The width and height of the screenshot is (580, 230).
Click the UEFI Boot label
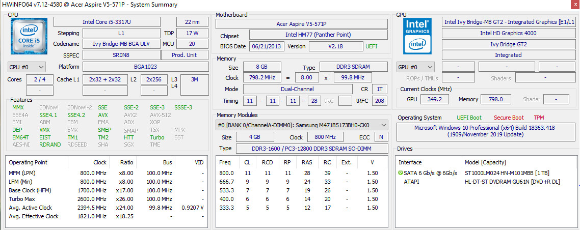(x=469, y=118)
